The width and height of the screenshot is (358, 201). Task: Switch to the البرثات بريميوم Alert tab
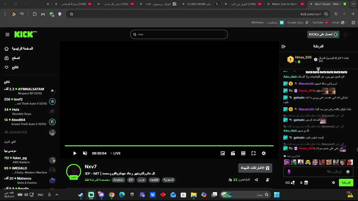[x=159, y=4]
